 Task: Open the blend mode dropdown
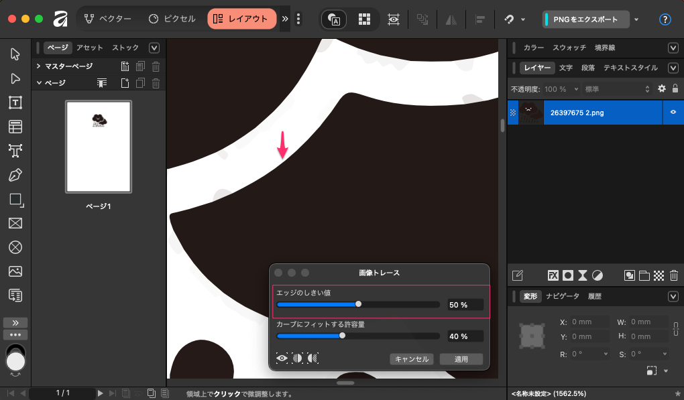click(x=617, y=89)
